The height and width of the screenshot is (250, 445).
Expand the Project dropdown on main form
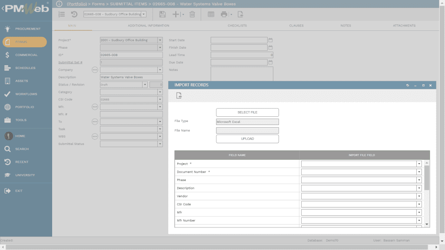point(160,40)
